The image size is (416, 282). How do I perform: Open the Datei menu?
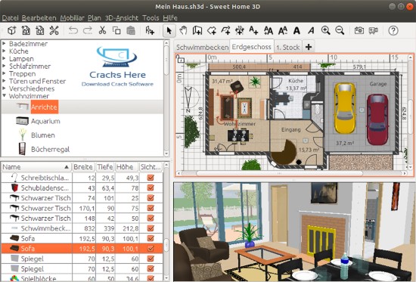coord(10,18)
